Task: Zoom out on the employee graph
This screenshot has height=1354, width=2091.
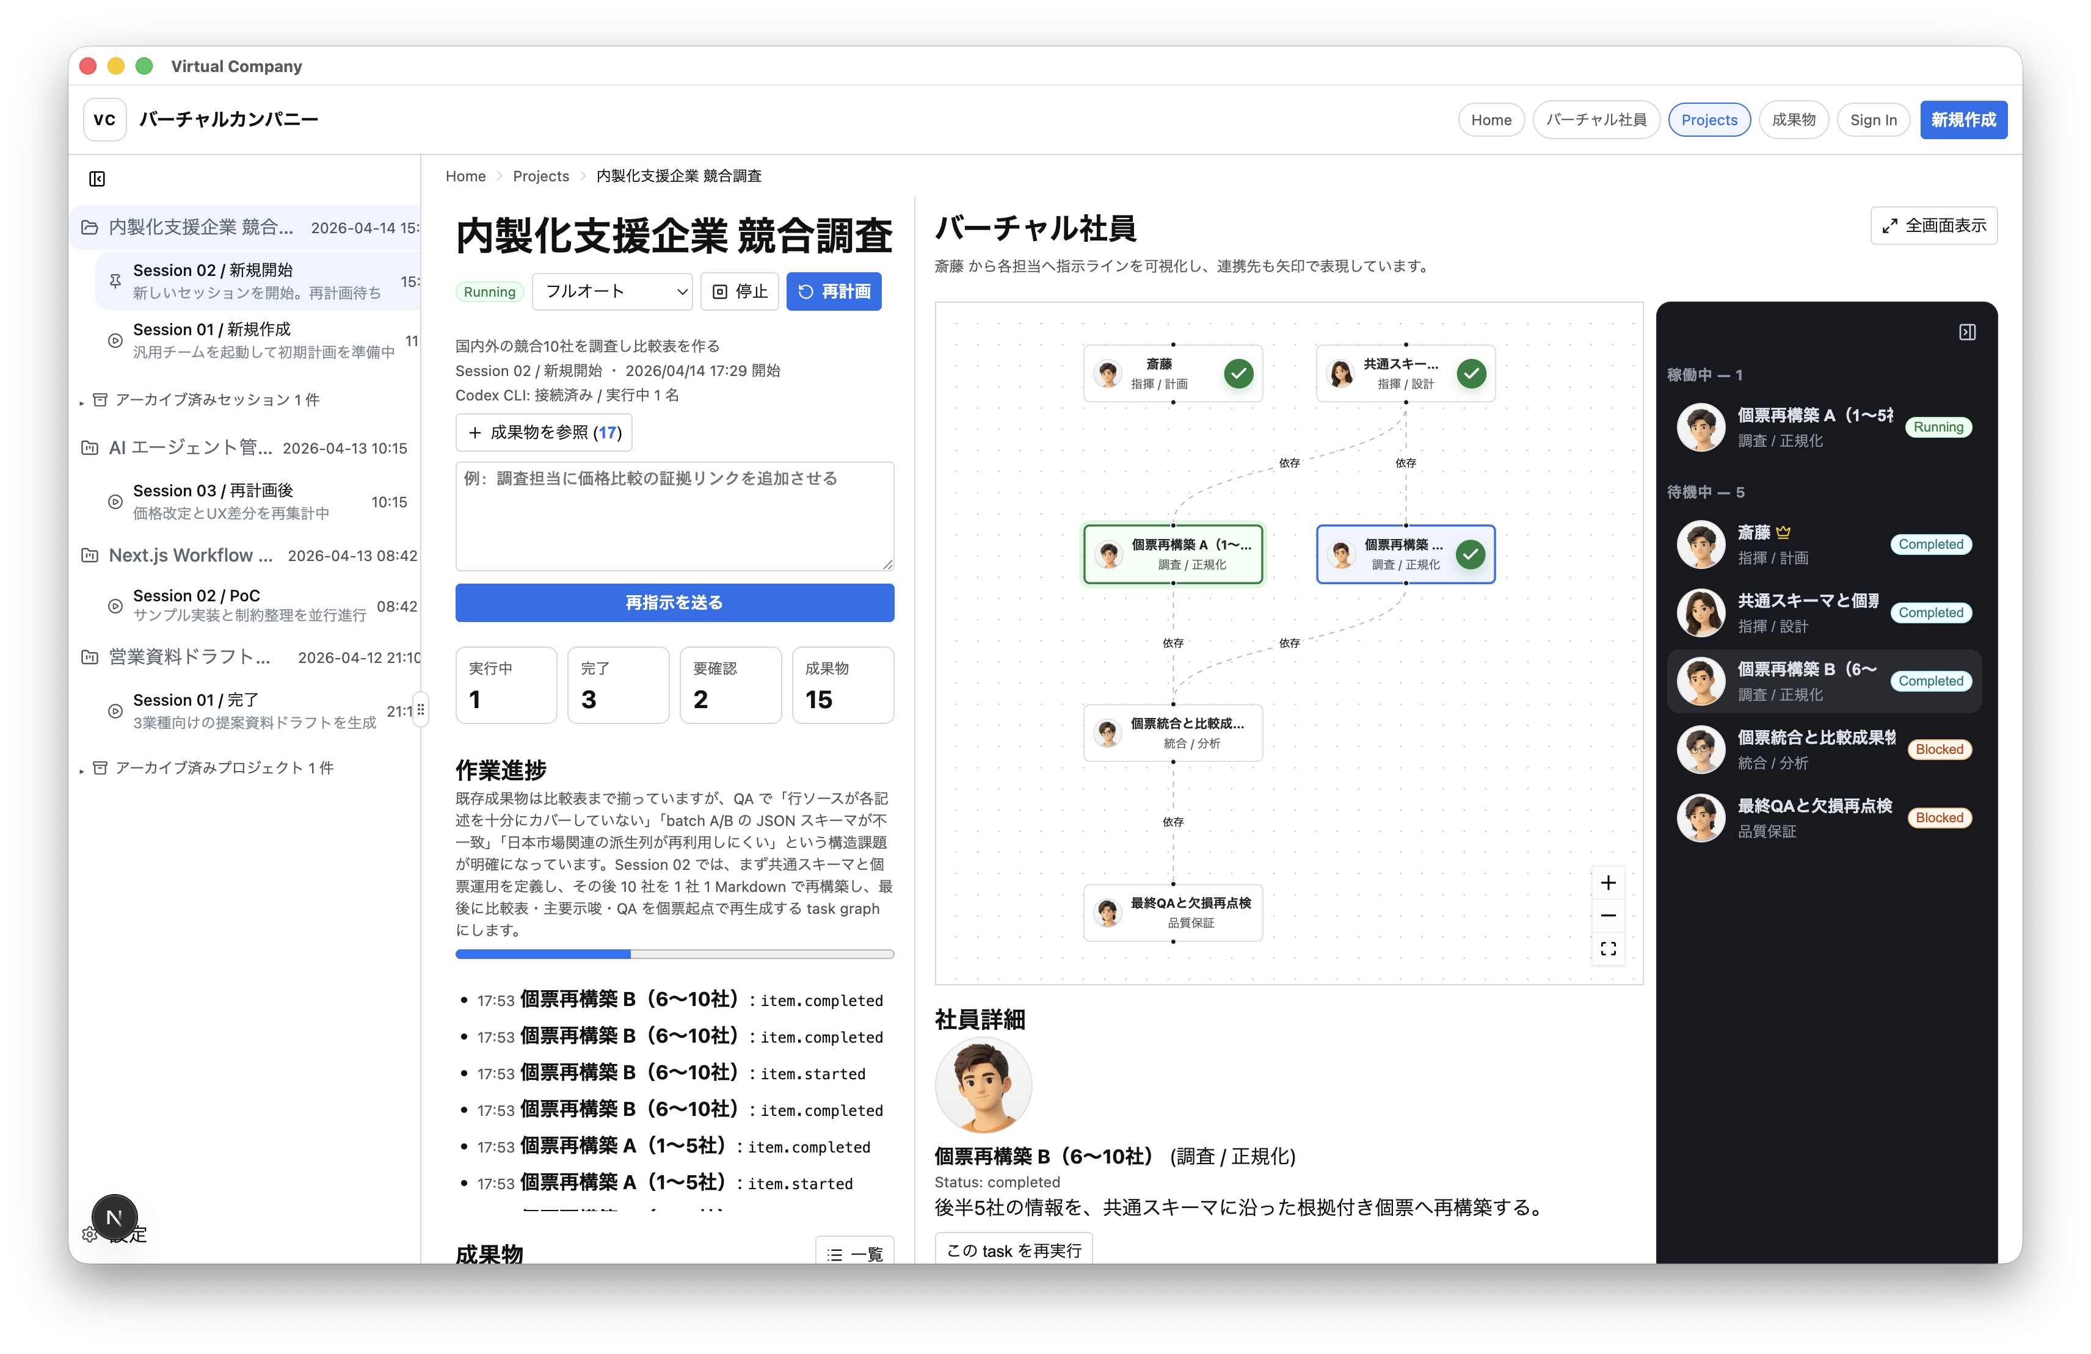Action: point(1609,916)
